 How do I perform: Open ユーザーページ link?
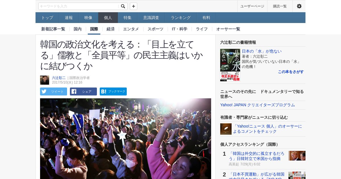pyautogui.click(x=252, y=6)
